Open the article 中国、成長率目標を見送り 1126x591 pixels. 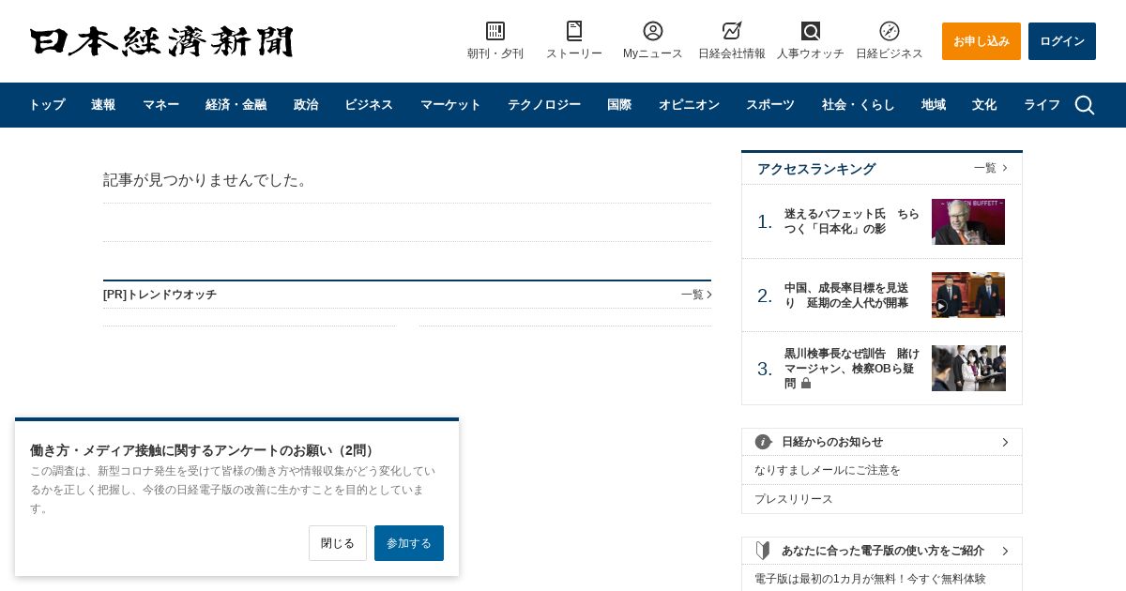(846, 295)
